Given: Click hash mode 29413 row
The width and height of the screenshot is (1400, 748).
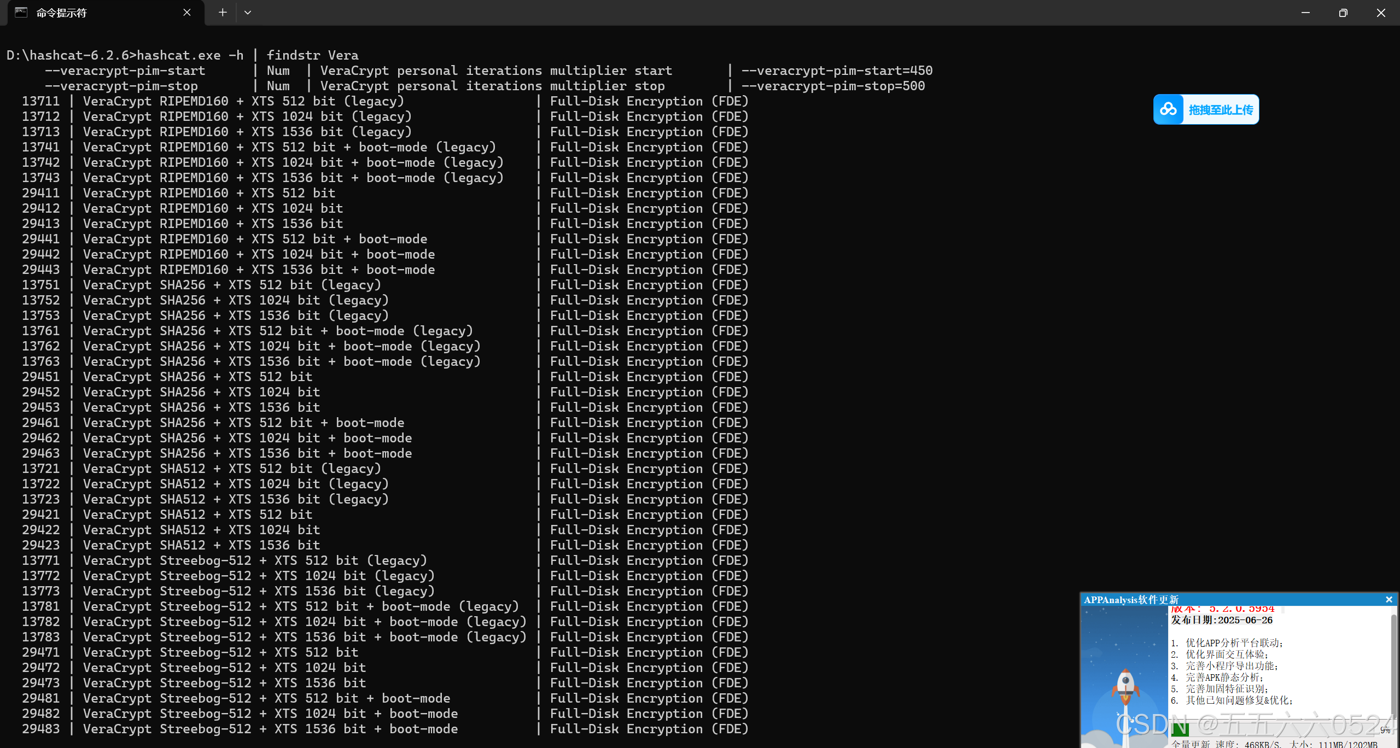Looking at the screenshot, I should [385, 224].
